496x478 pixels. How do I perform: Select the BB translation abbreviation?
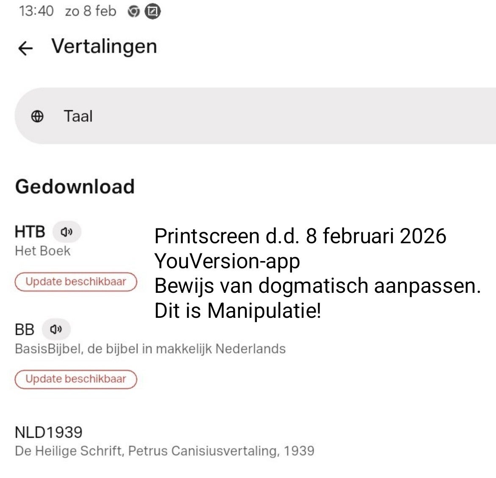[24, 329]
